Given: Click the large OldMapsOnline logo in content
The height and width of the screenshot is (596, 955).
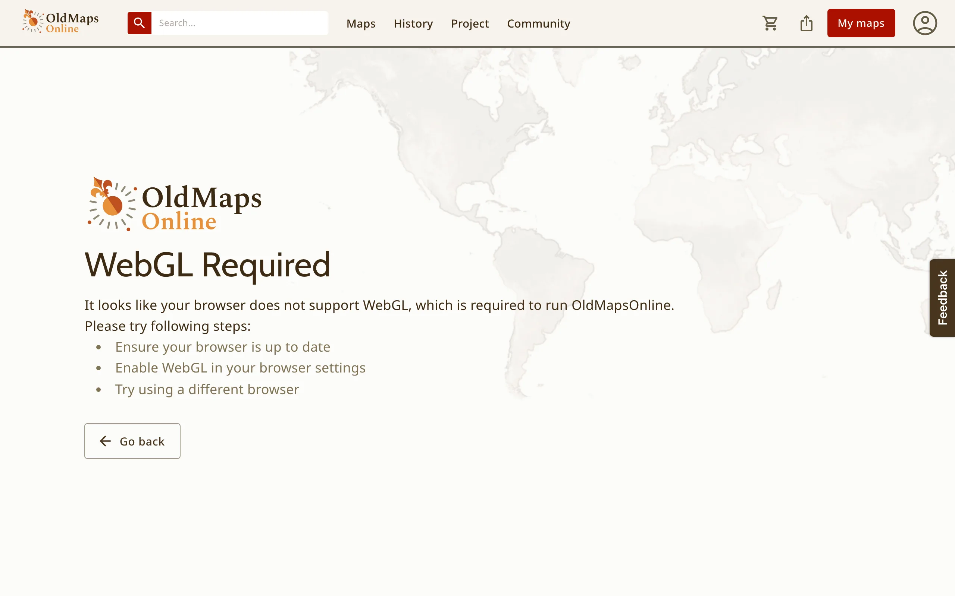Looking at the screenshot, I should coord(174,204).
